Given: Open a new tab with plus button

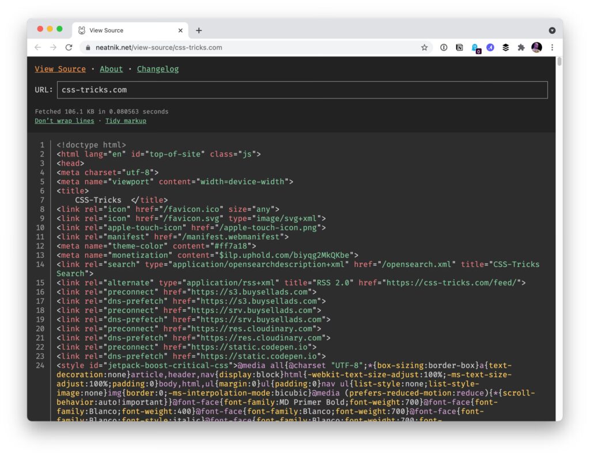Looking at the screenshot, I should [x=199, y=31].
